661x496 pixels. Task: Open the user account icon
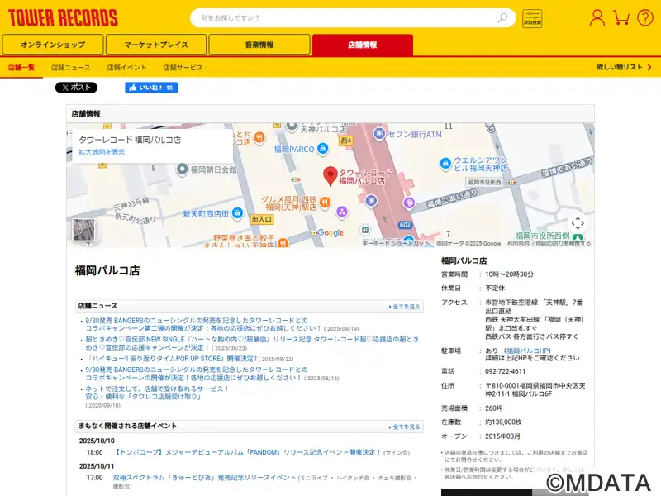(x=597, y=17)
